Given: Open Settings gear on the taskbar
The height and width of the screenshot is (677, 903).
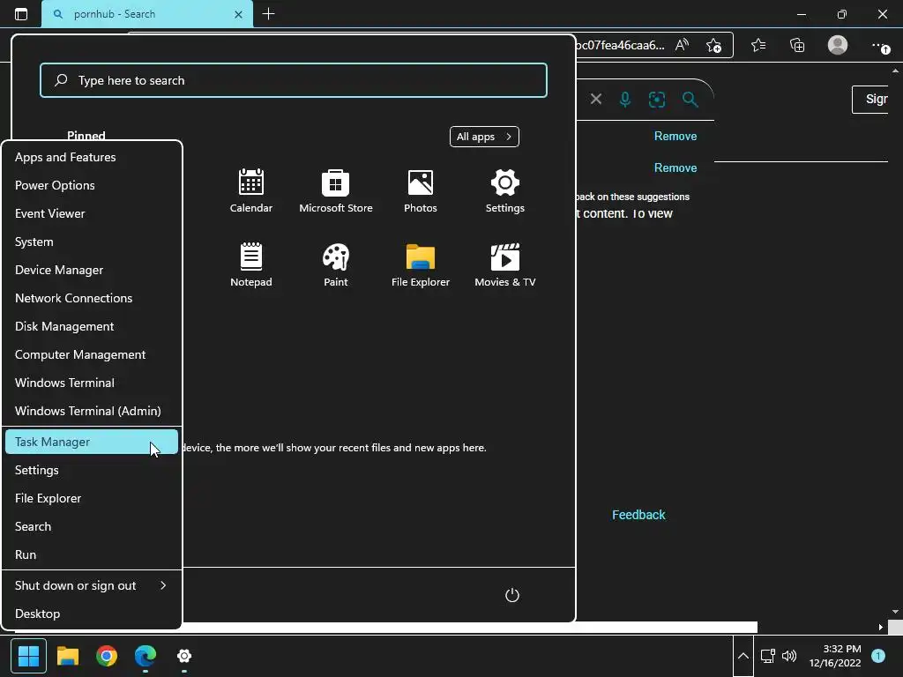Looking at the screenshot, I should click(184, 656).
